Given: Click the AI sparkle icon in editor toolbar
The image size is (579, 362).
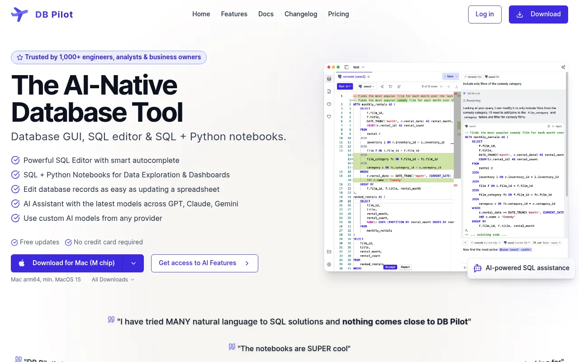Looking at the screenshot, I should (x=382, y=86).
